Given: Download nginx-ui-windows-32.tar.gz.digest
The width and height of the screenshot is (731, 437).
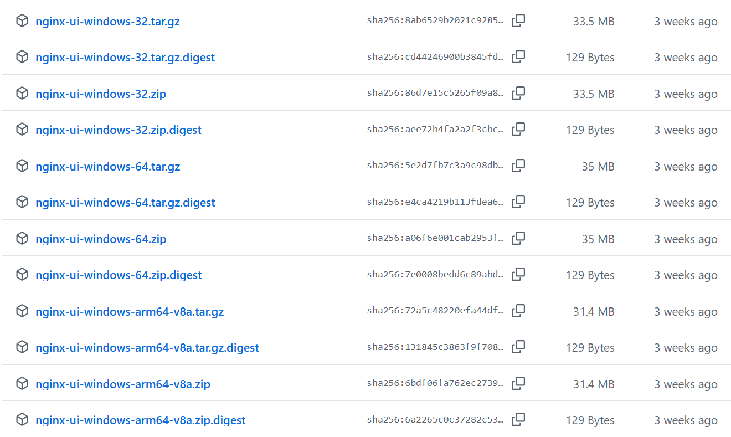Looking at the screenshot, I should 125,58.
